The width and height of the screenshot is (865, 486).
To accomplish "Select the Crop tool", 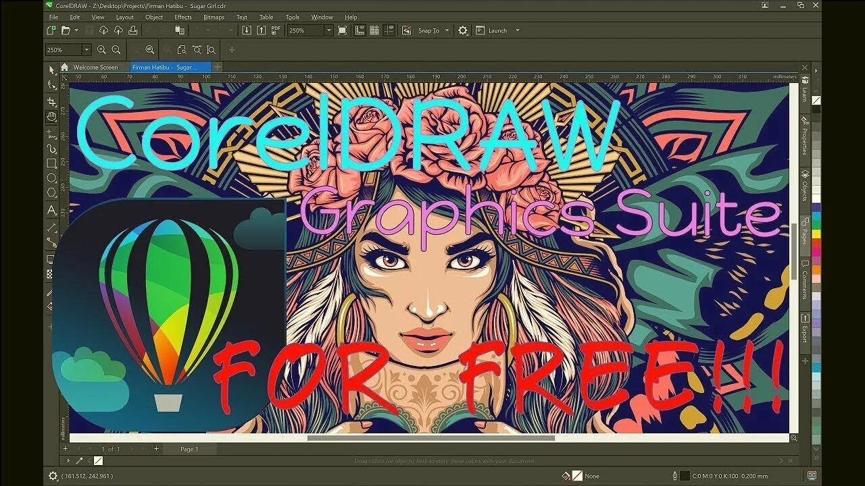I will (x=51, y=101).
